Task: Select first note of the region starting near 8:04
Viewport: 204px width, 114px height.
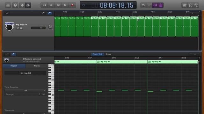Action: [99, 92]
